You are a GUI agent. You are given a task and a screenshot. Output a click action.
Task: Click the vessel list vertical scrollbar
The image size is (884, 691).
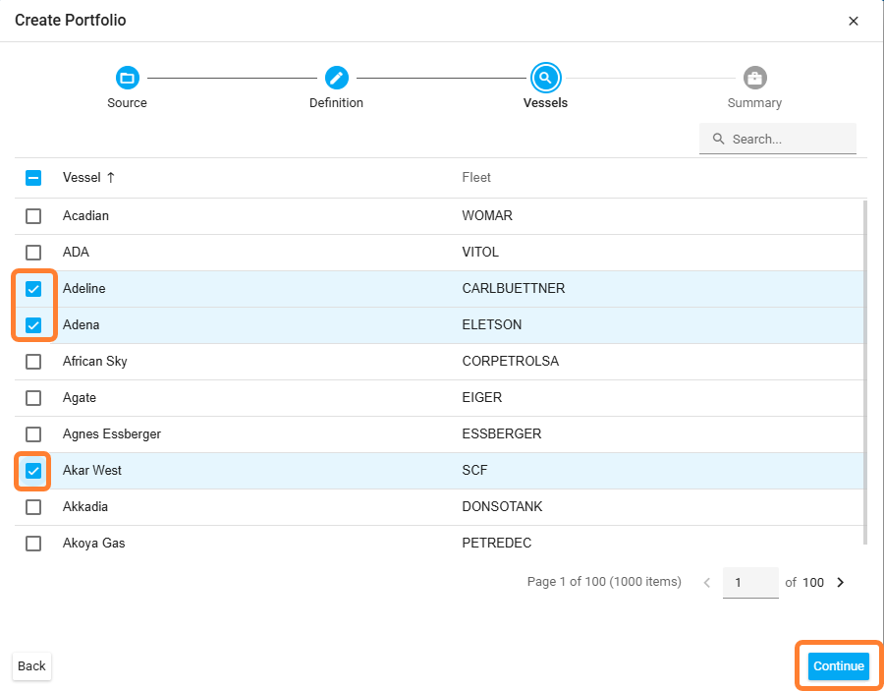864,372
